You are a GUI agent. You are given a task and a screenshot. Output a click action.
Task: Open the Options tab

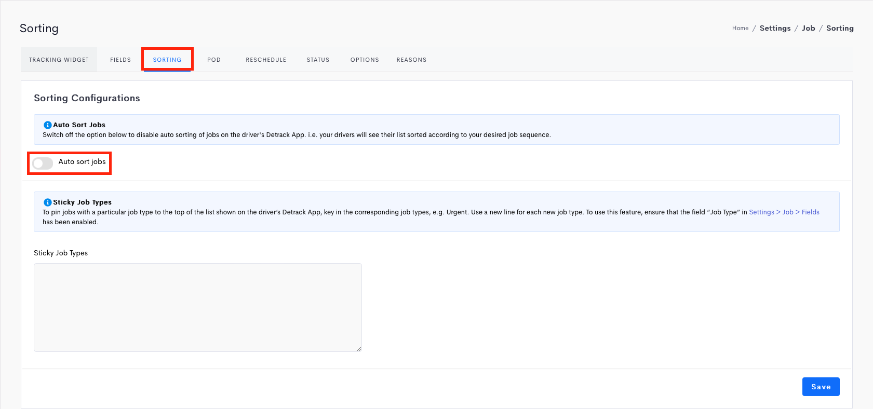pos(365,60)
